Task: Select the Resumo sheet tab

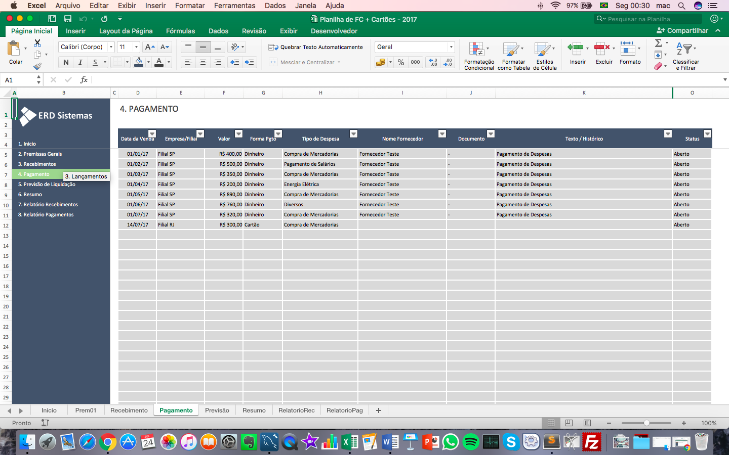Action: tap(254, 411)
